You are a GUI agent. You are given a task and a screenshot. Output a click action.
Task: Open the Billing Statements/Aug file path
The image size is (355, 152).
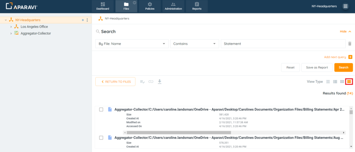pyautogui.click(x=230, y=137)
